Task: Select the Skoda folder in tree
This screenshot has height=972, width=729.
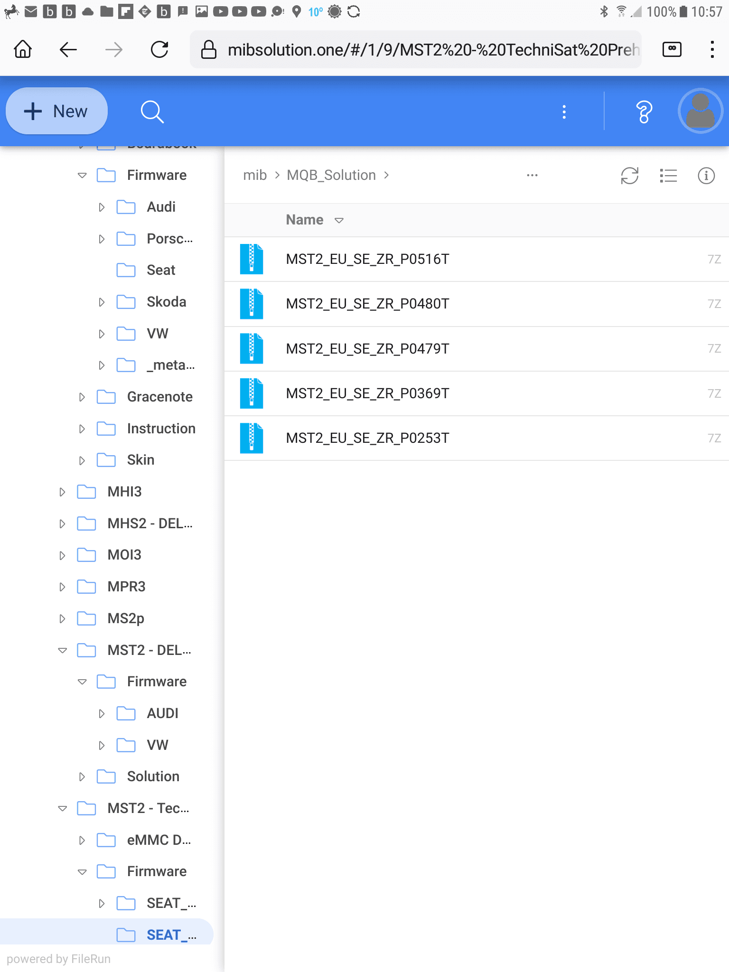Action: (x=166, y=302)
